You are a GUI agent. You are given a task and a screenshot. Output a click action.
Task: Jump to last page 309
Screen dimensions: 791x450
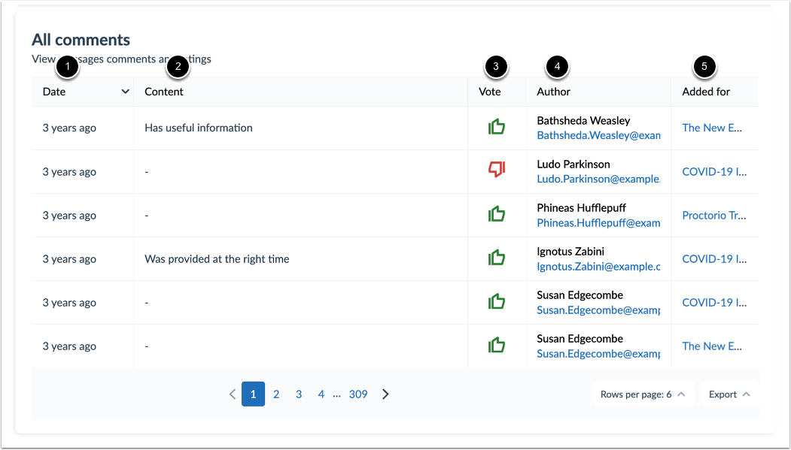358,394
